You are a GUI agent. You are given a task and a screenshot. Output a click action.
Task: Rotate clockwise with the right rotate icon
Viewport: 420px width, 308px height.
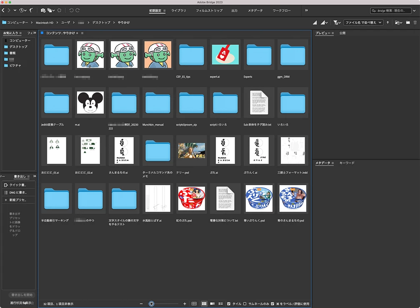coord(77,10)
